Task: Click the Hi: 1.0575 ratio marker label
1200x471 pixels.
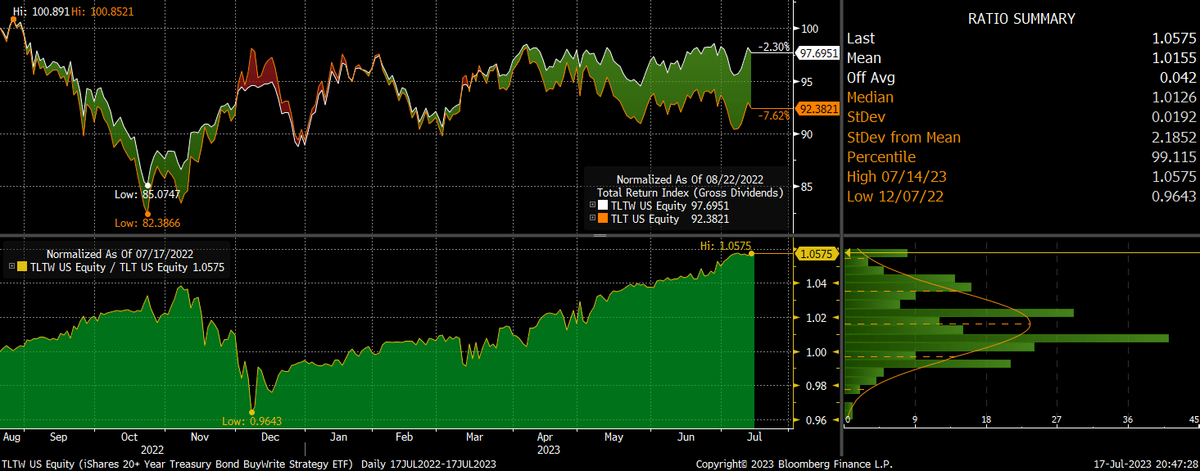Action: (x=725, y=246)
